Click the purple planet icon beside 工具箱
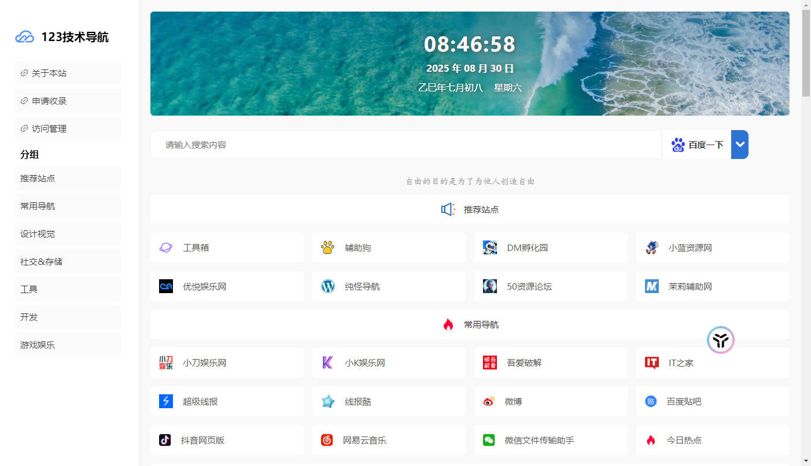The width and height of the screenshot is (811, 466). click(165, 247)
